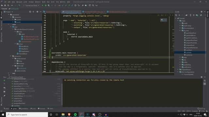209x117 pixels.
Task: Click the Open folder icon in the main toolbar
Action: tap(2, 6)
